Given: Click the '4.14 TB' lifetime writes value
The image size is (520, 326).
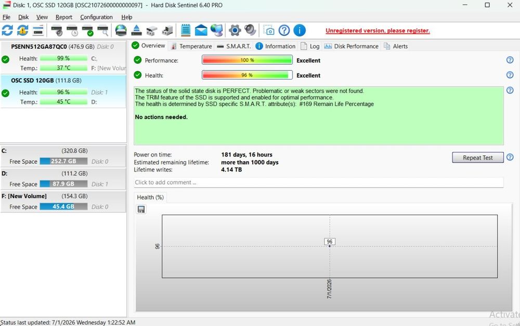Looking at the screenshot, I should [x=231, y=169].
